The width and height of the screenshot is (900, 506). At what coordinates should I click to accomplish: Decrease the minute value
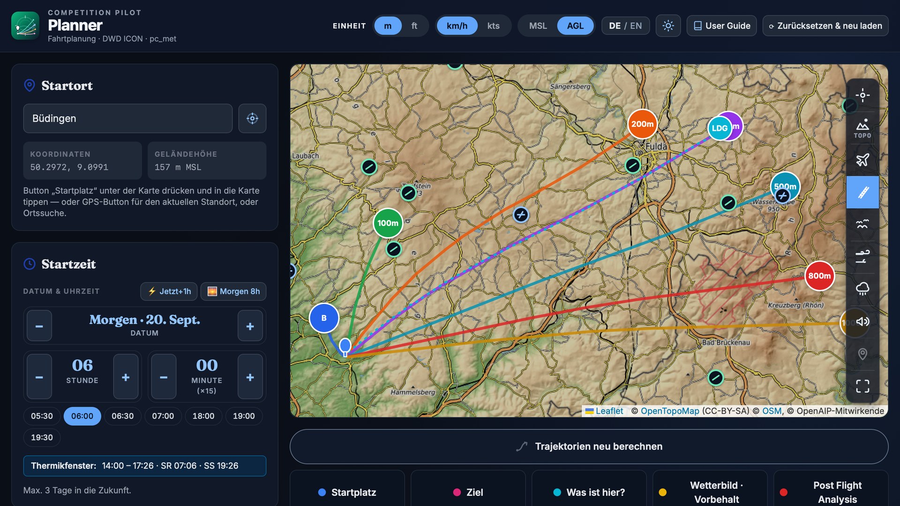click(164, 377)
